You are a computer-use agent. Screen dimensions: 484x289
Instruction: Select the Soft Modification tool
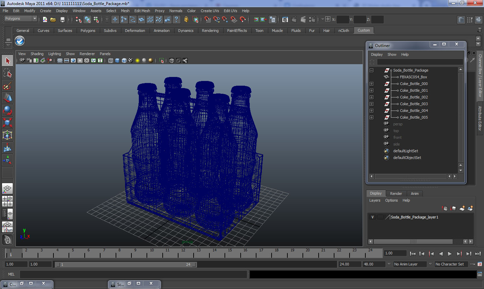coord(7,148)
